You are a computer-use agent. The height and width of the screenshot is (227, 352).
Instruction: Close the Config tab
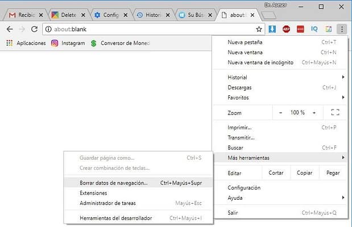pos(126,15)
